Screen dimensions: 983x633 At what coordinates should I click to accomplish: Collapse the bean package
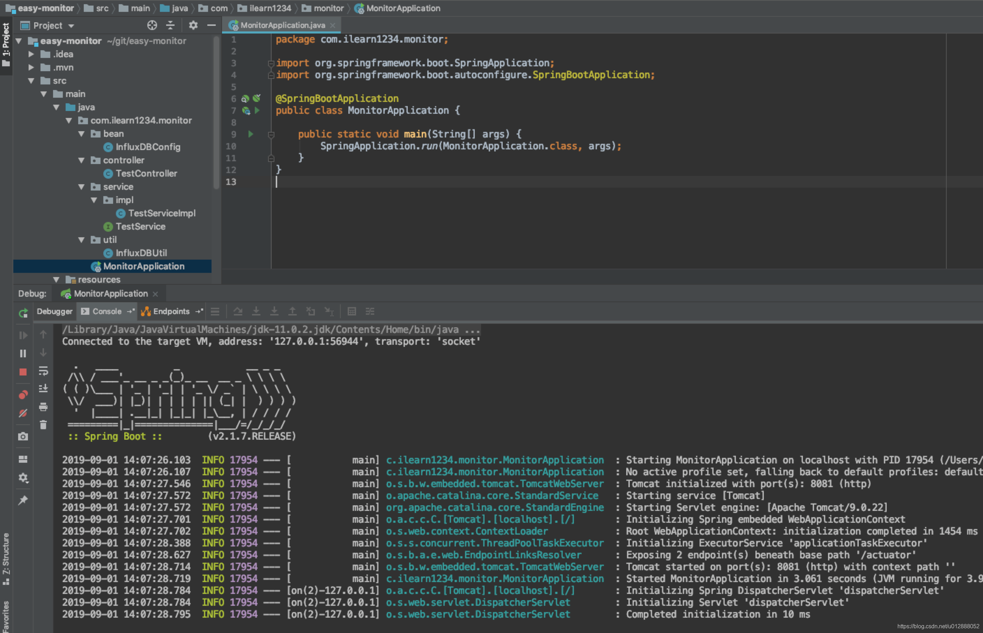(81, 134)
